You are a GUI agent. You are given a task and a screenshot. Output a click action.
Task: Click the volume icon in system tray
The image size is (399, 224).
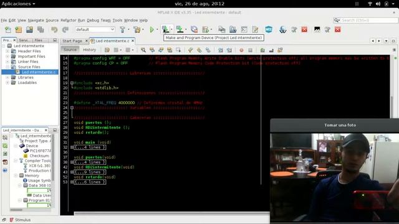[378, 4]
